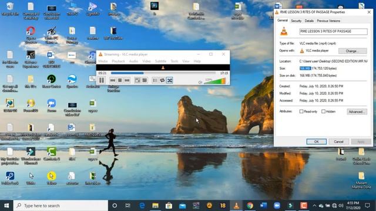Pause playback in VLC media player
The width and height of the screenshot is (376, 211).
point(102,80)
